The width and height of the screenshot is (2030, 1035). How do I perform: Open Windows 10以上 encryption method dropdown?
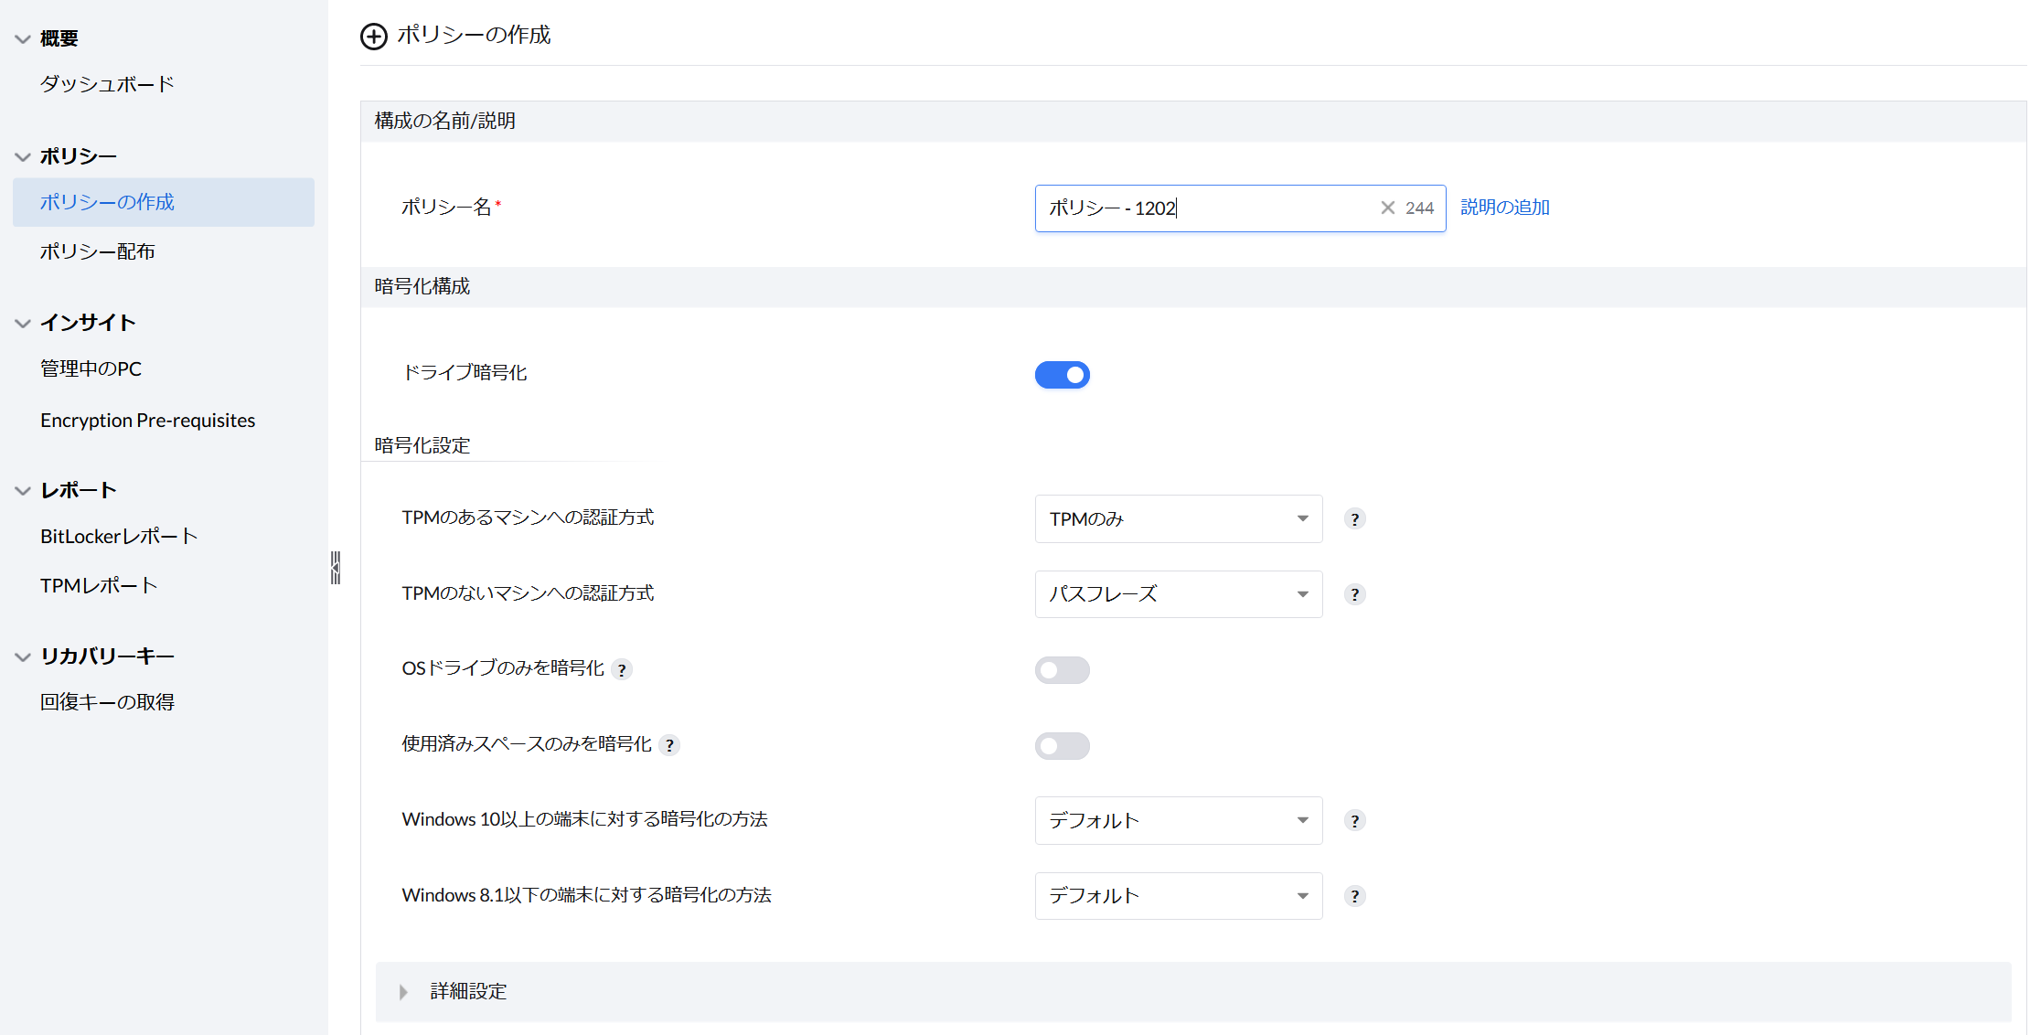pyautogui.click(x=1178, y=820)
